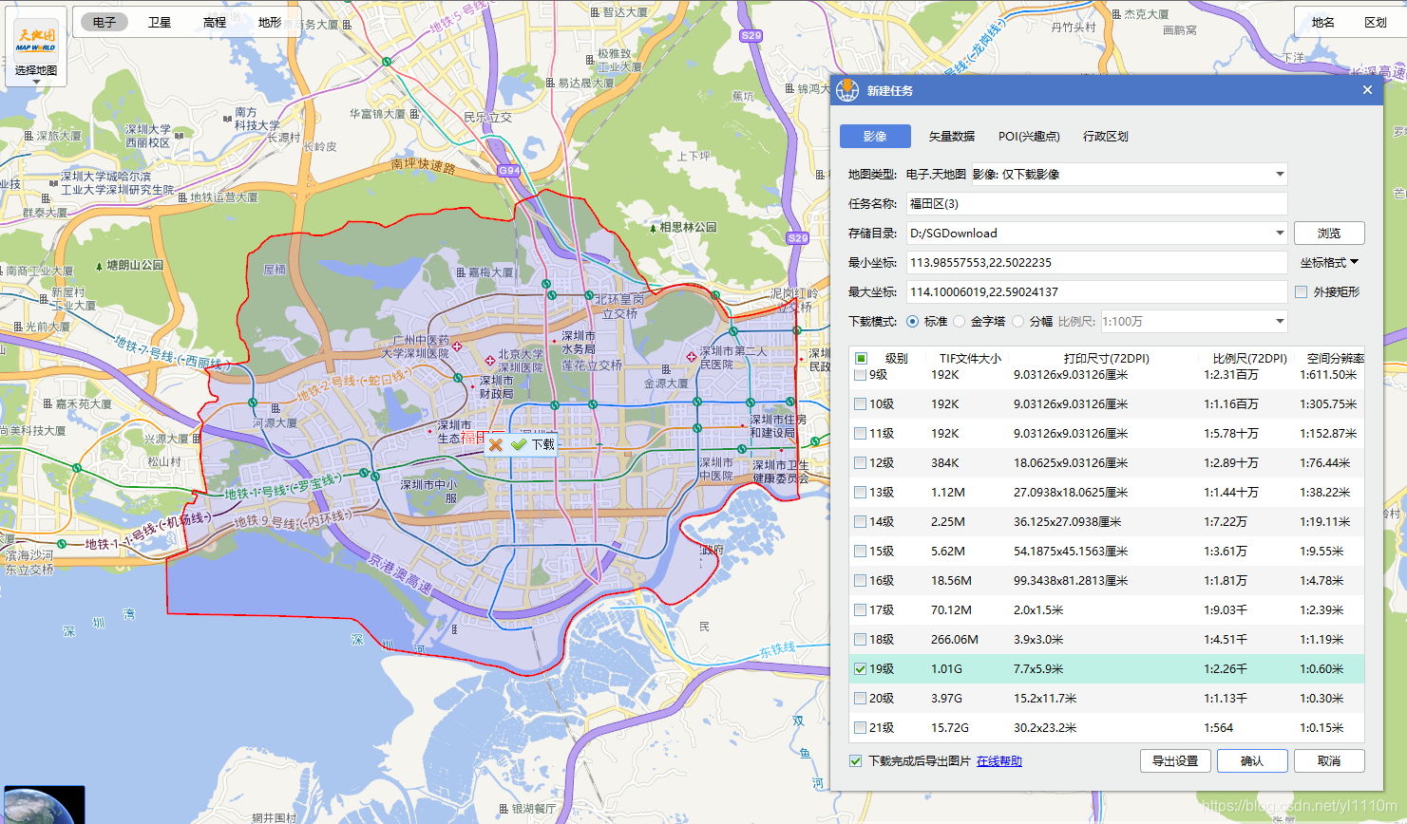The image size is (1407, 824).
Task: Open the 矢量数据 tab
Action: click(951, 136)
